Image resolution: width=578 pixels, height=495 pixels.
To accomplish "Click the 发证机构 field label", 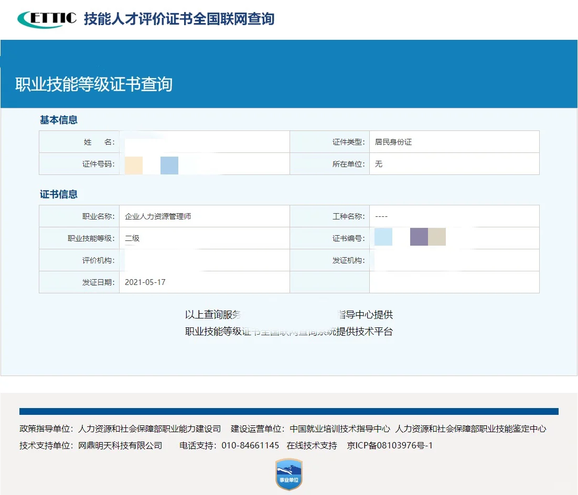I will point(350,260).
